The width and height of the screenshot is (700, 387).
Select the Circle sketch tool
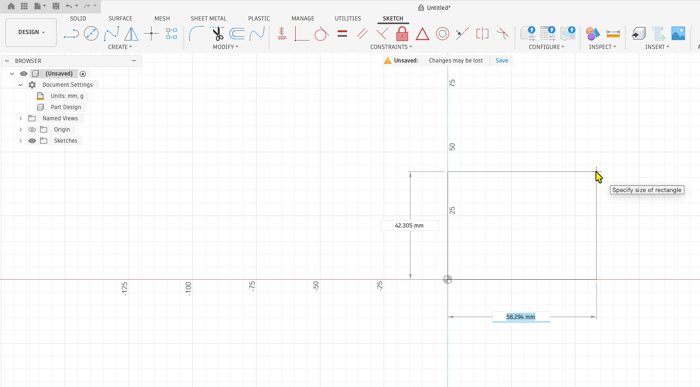coord(91,34)
